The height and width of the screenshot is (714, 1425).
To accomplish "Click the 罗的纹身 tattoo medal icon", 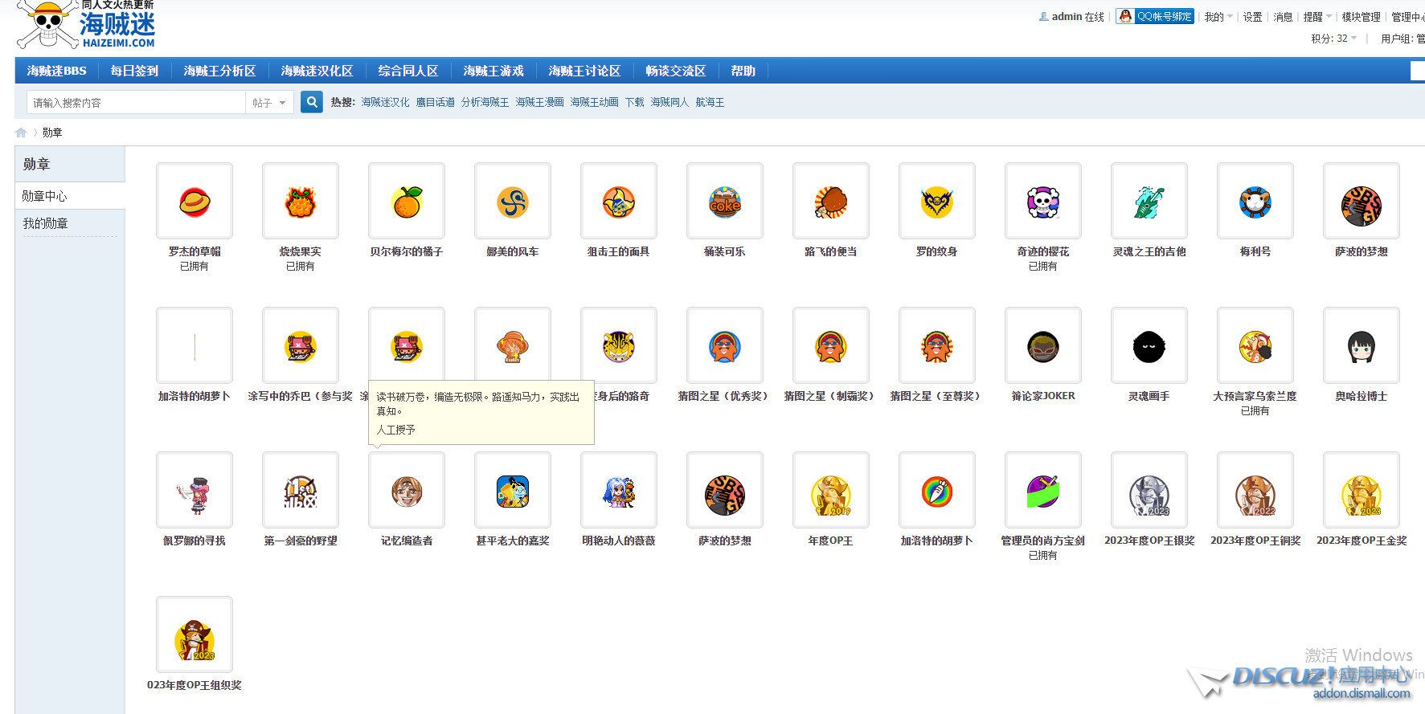I will point(937,202).
